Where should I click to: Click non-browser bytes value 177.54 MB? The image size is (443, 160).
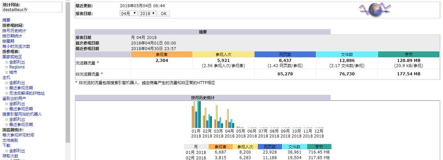click(408, 74)
